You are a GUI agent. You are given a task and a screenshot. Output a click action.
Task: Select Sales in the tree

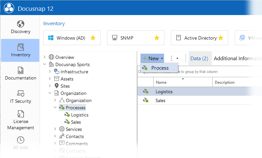76,122
